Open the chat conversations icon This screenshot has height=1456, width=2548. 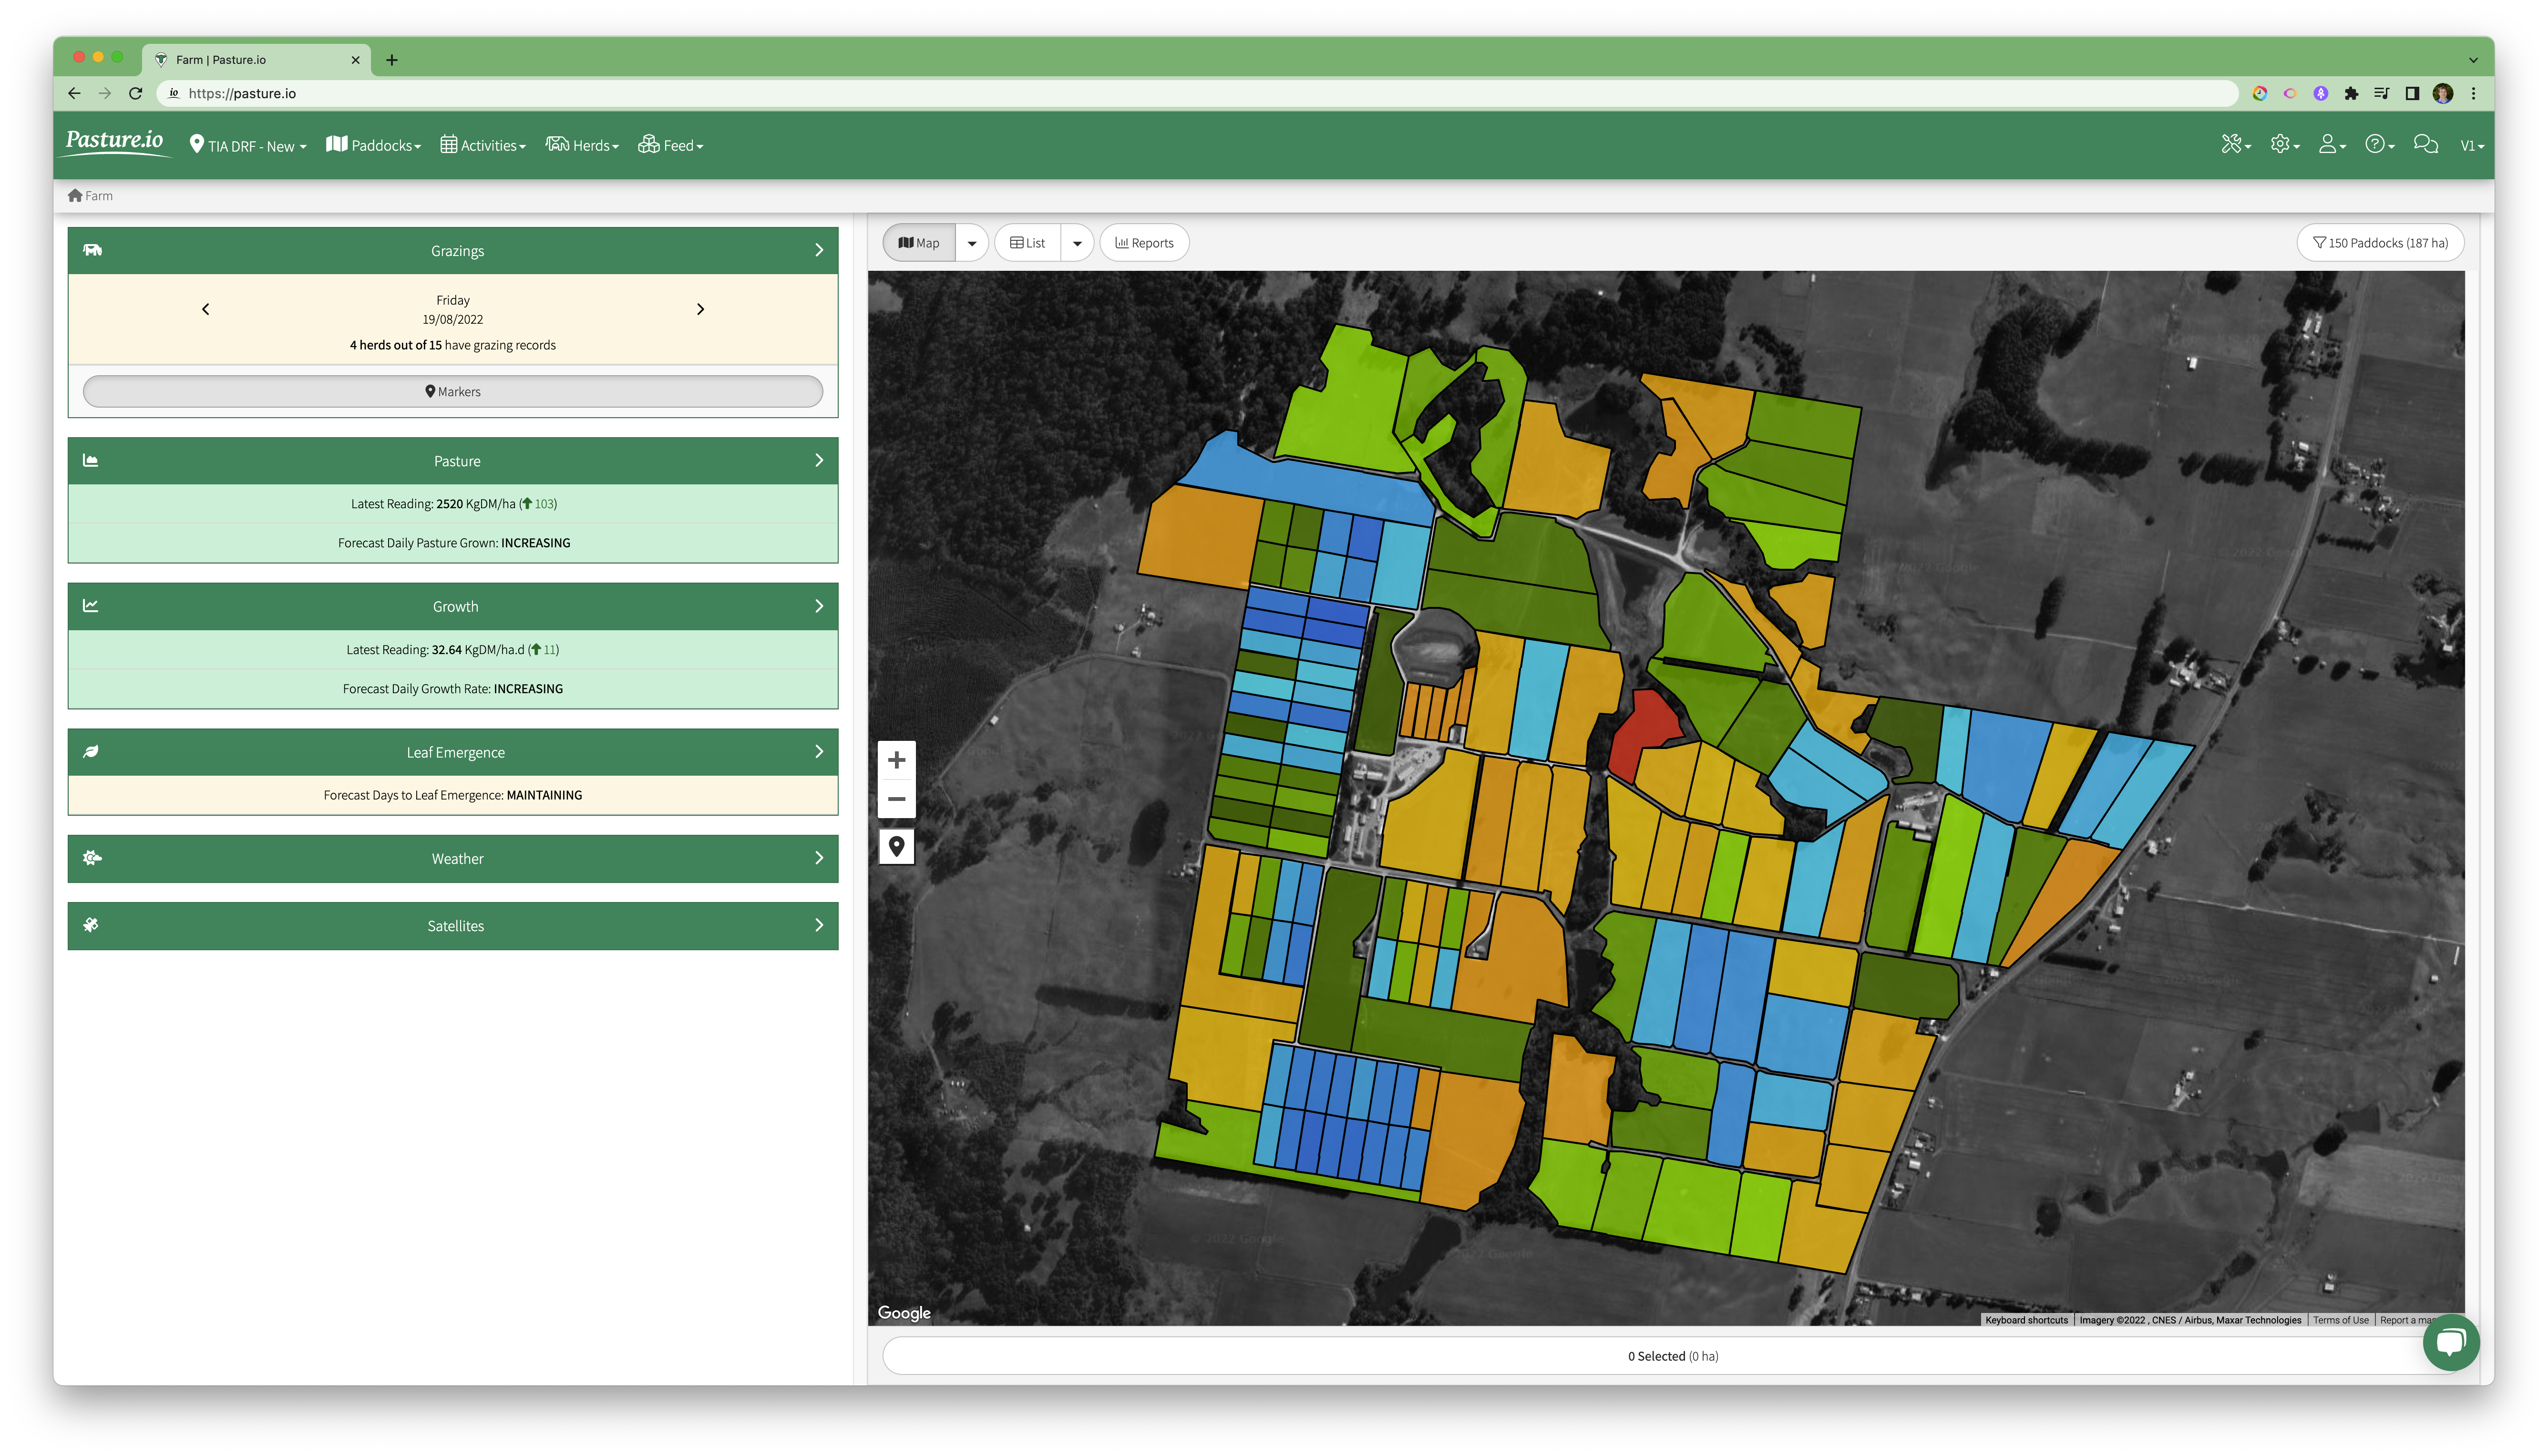point(2425,145)
